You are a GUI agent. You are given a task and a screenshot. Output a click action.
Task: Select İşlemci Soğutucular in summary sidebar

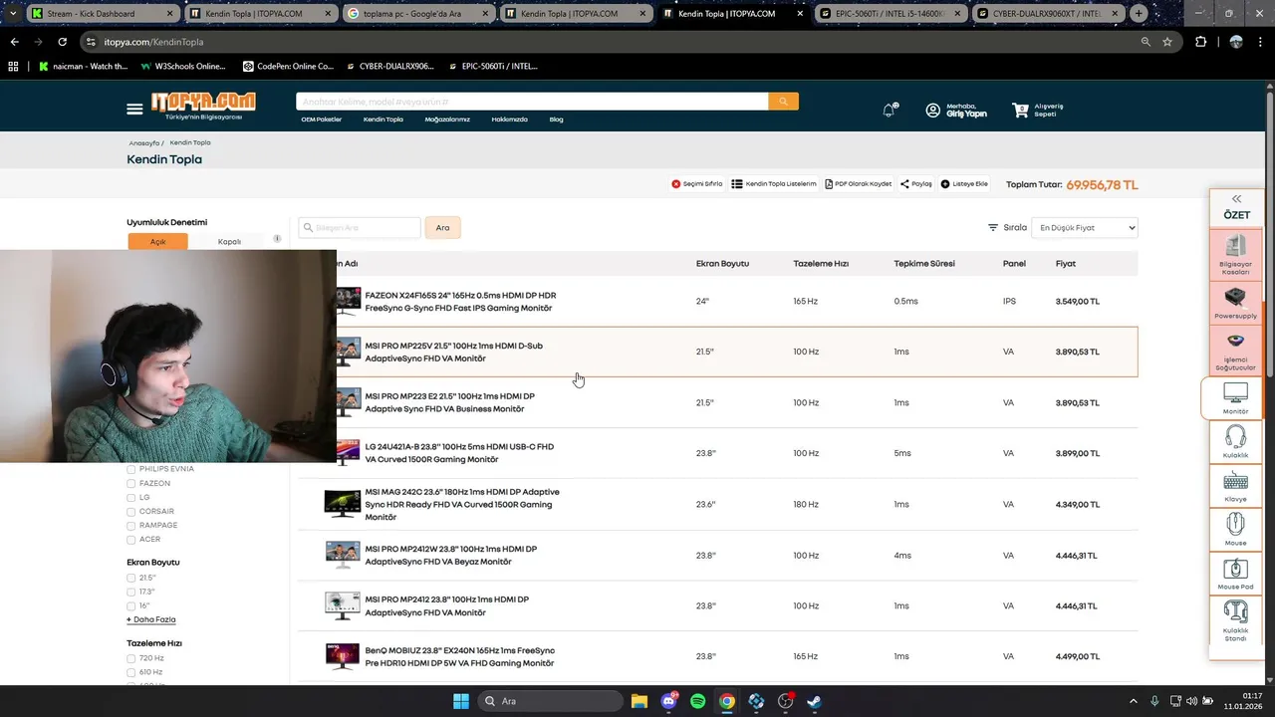[1235, 352]
